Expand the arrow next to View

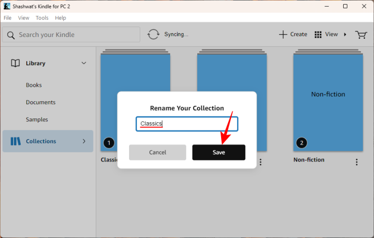click(345, 35)
